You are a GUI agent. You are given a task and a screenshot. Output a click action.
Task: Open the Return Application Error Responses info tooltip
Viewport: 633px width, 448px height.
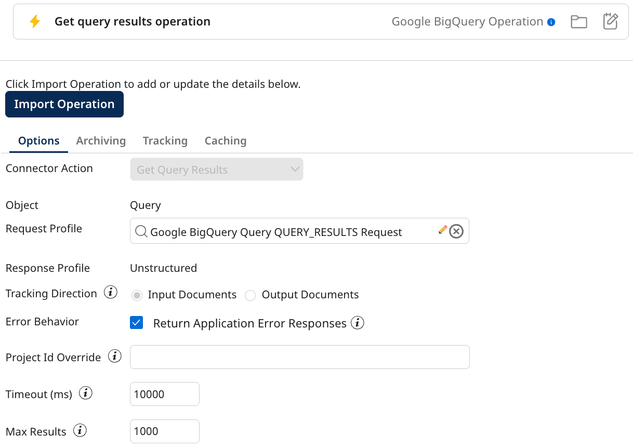(358, 323)
